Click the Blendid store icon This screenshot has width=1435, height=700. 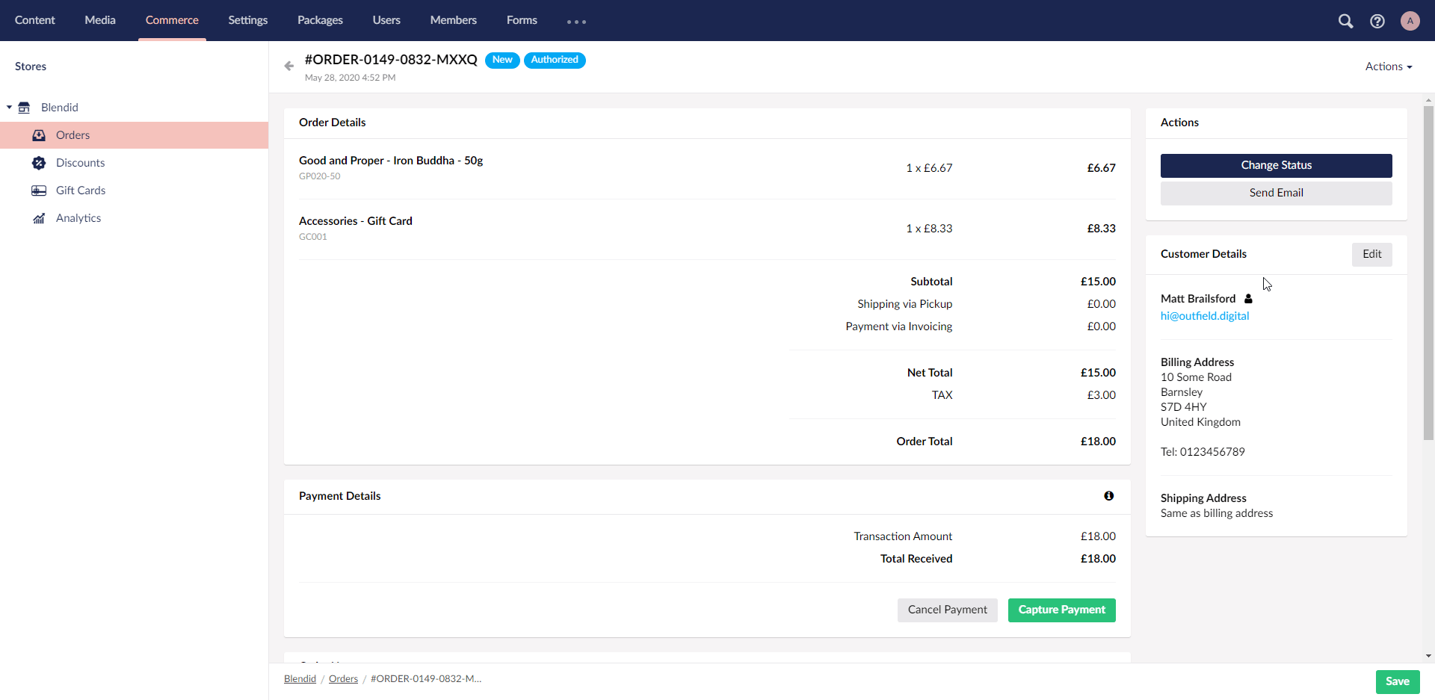25,107
